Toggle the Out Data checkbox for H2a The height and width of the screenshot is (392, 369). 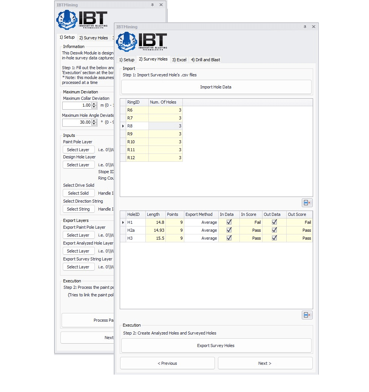click(274, 230)
